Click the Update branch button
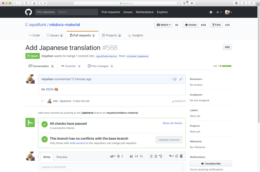 click(169, 140)
